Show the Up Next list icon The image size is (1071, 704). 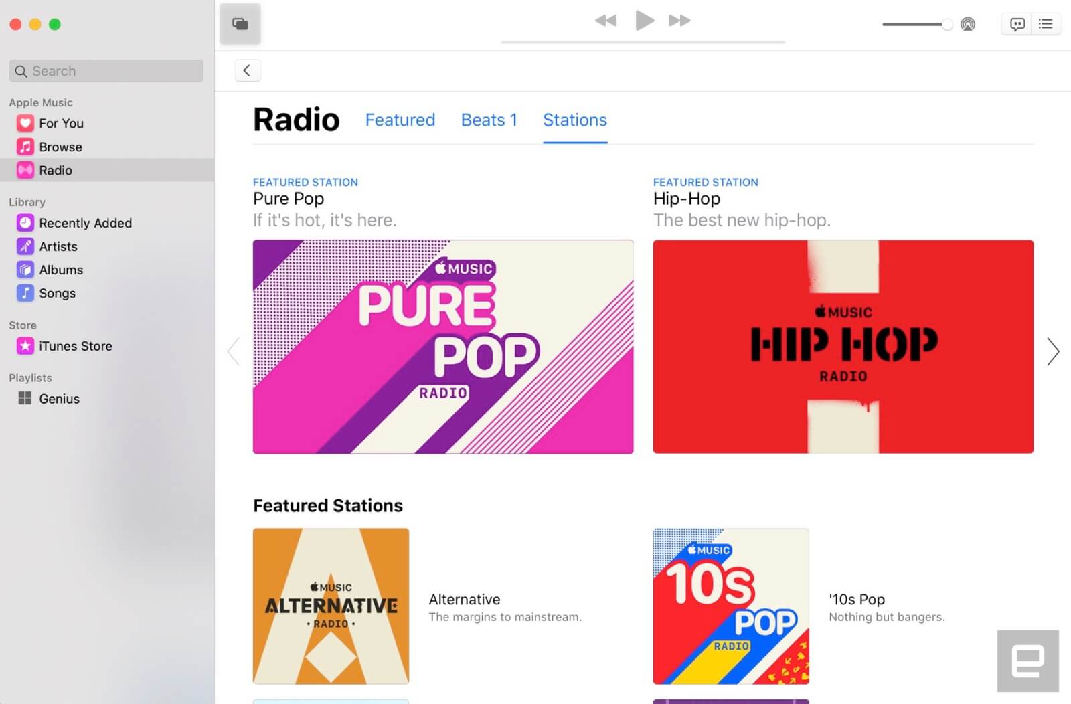pos(1046,25)
